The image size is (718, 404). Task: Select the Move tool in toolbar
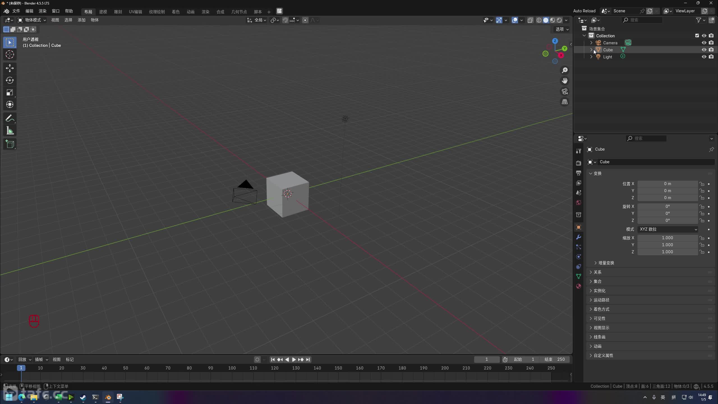[x=10, y=68]
